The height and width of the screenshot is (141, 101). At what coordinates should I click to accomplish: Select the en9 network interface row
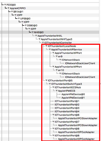[60, 56]
